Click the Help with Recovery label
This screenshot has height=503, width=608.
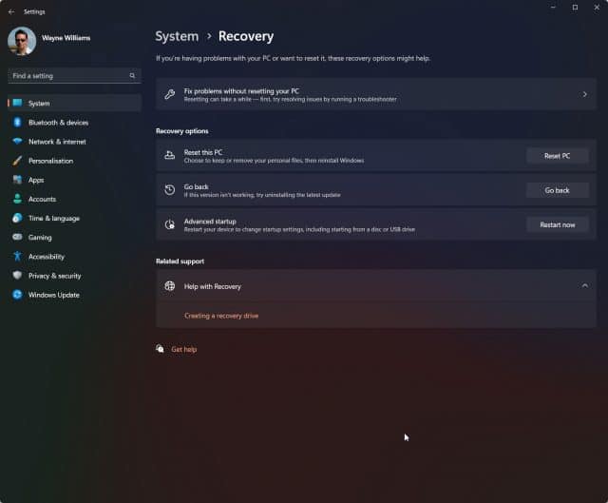(x=213, y=286)
